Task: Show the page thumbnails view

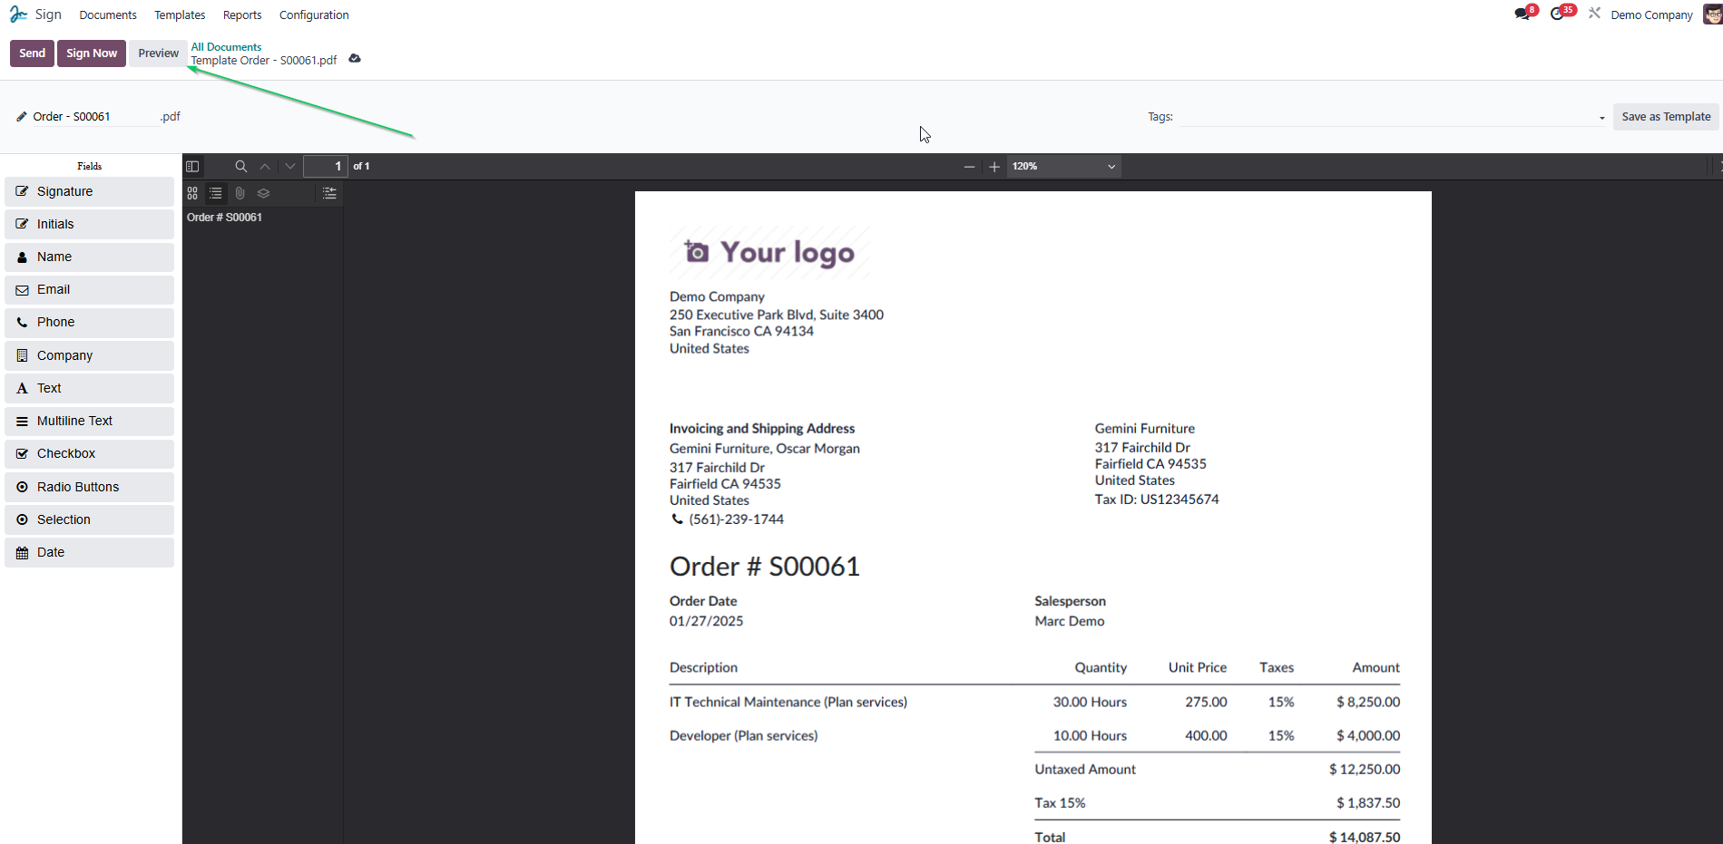Action: [x=192, y=193]
